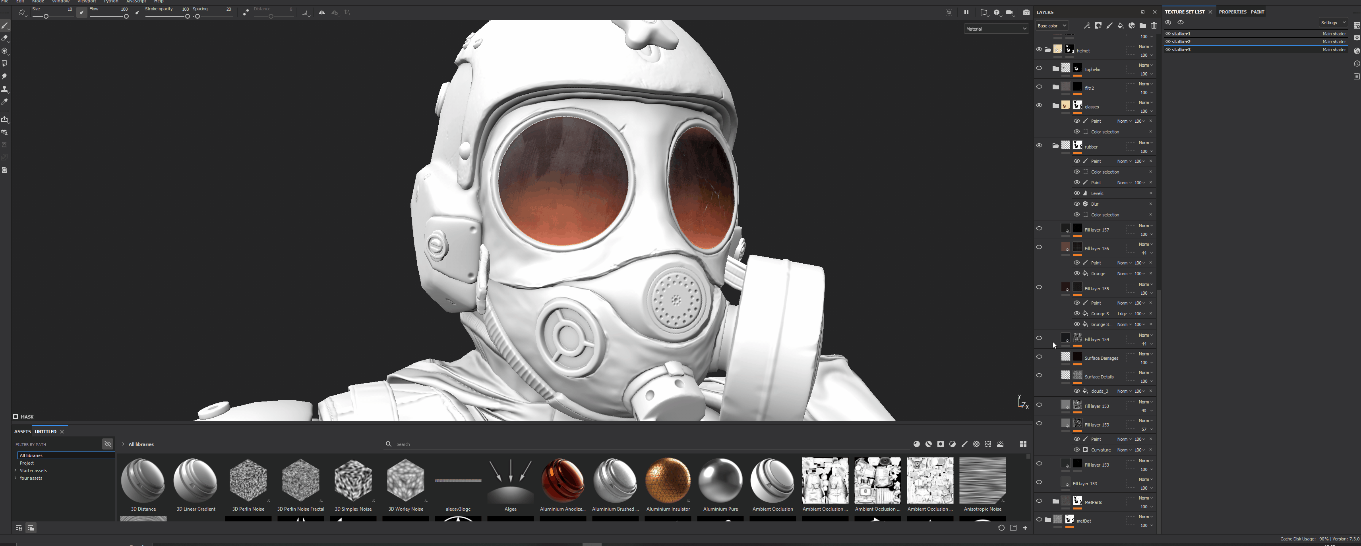1361x546 pixels.
Task: Toggle visibility of Surface Damages layer
Action: click(x=1039, y=357)
